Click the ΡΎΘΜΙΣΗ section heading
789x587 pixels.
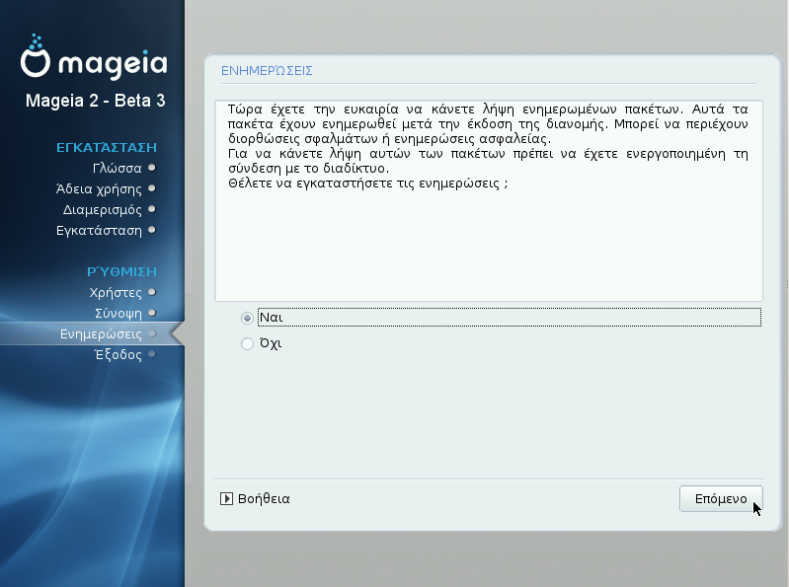[121, 271]
